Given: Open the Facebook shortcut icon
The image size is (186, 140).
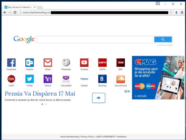Looking at the screenshot, I should tap(11, 63).
